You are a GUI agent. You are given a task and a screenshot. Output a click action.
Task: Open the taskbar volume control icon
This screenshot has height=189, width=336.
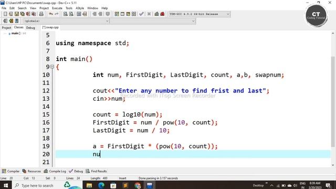tap(295, 185)
